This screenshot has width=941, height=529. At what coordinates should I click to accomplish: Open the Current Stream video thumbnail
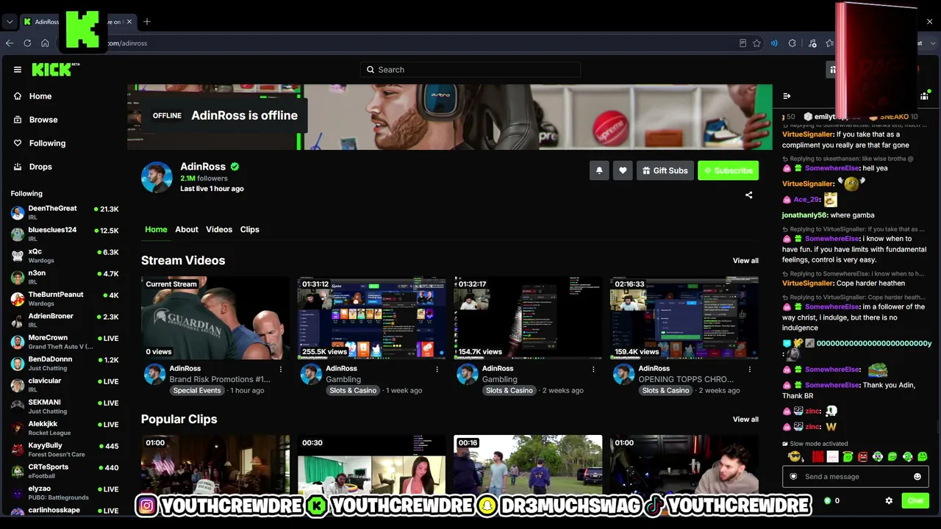pyautogui.click(x=215, y=318)
